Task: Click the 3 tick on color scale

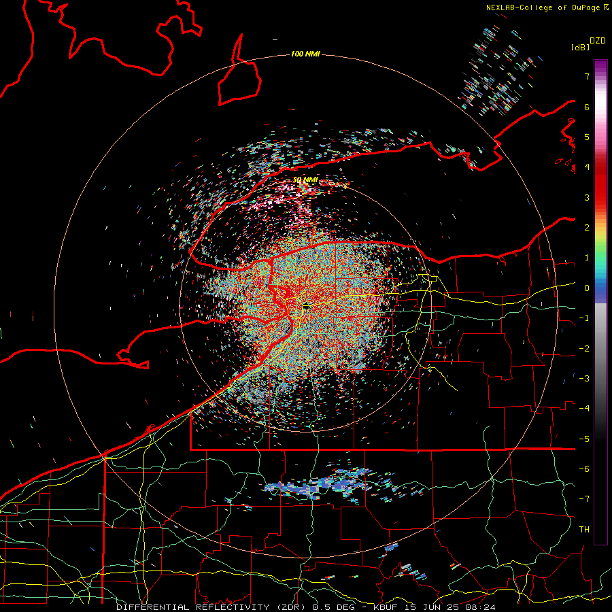Action: coord(587,197)
